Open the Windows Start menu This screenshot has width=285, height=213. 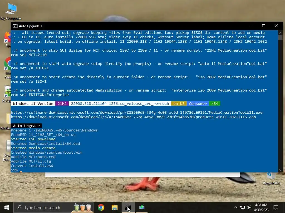click(7, 207)
